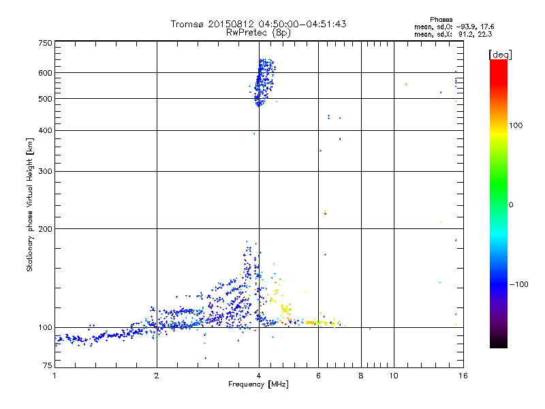The width and height of the screenshot is (545, 409).
Task: Click the y-axis '200' tick label
Action: point(46,229)
